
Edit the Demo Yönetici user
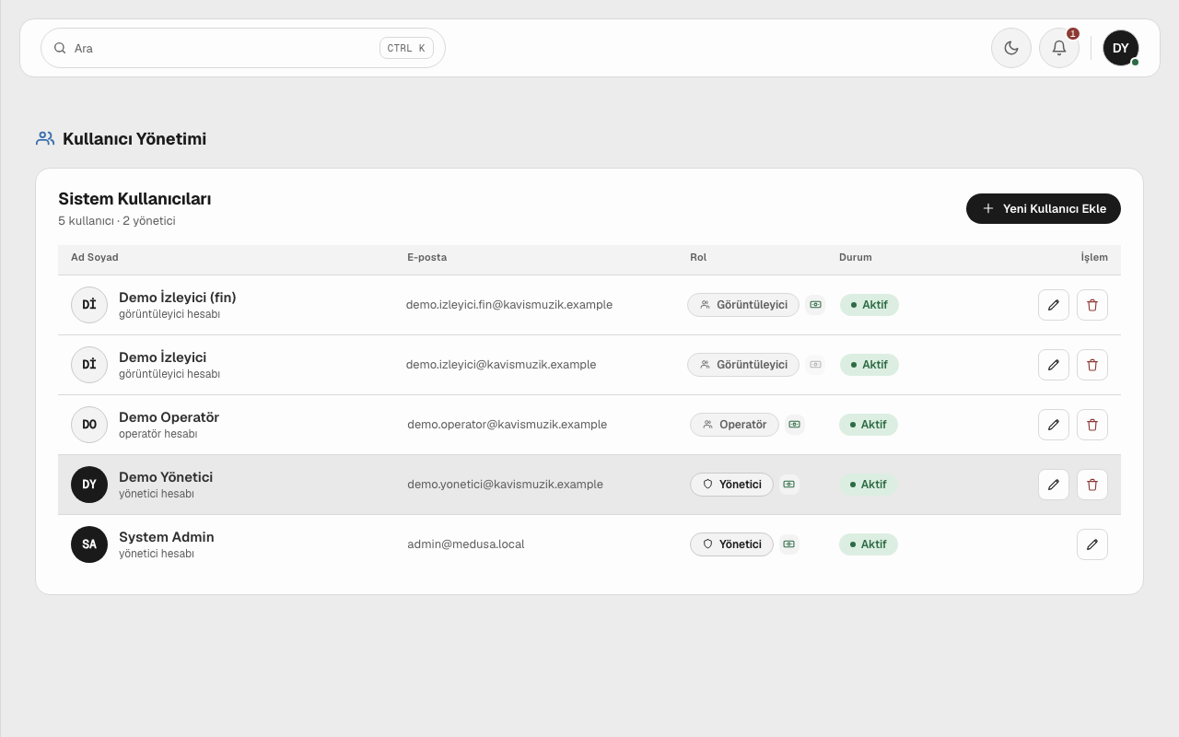1054,485
